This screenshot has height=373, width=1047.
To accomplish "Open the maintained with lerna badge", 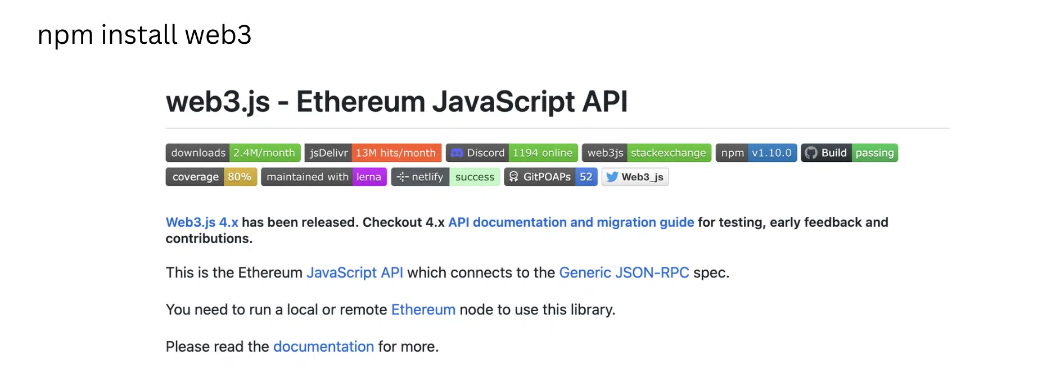I will [x=324, y=177].
